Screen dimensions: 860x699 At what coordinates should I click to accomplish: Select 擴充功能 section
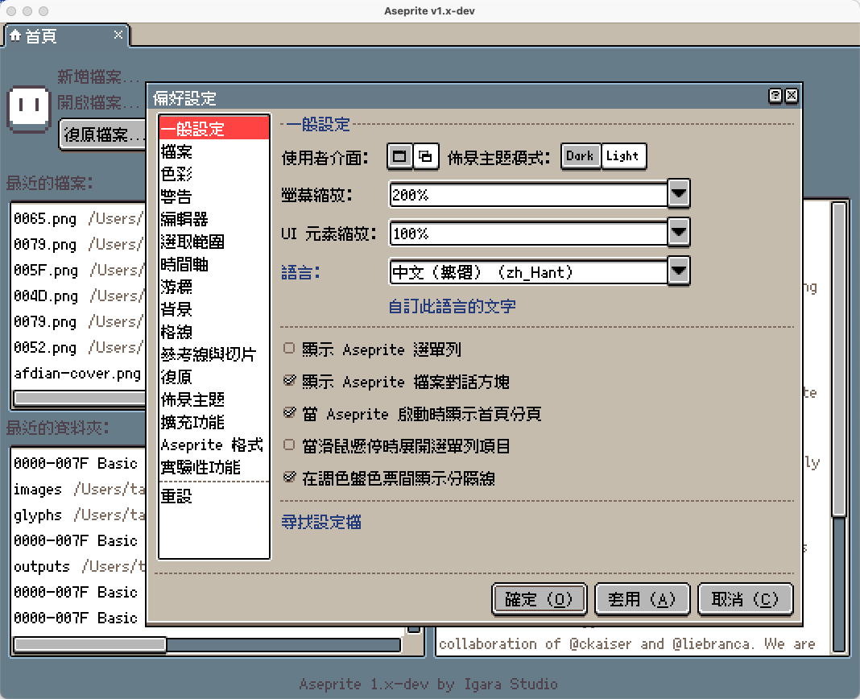click(x=214, y=422)
